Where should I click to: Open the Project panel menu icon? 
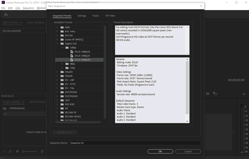[24, 102]
